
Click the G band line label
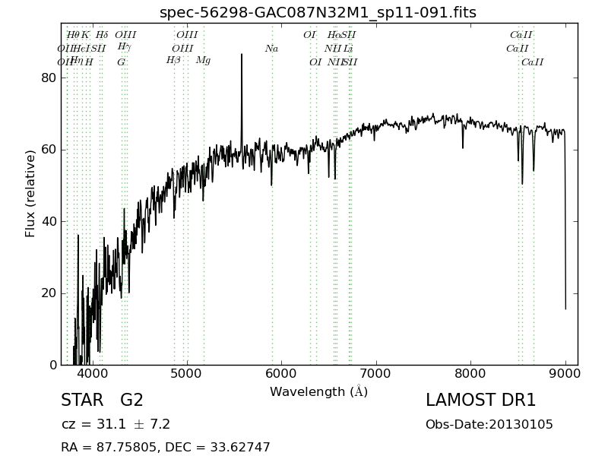[x=121, y=62]
